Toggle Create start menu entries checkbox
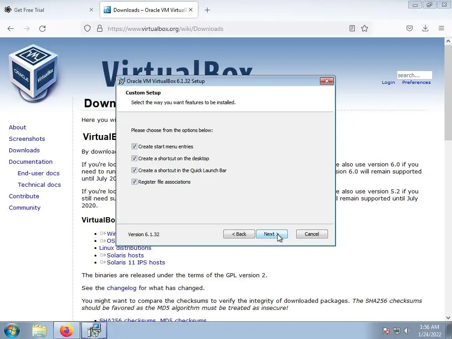The width and height of the screenshot is (452, 339). [134, 147]
